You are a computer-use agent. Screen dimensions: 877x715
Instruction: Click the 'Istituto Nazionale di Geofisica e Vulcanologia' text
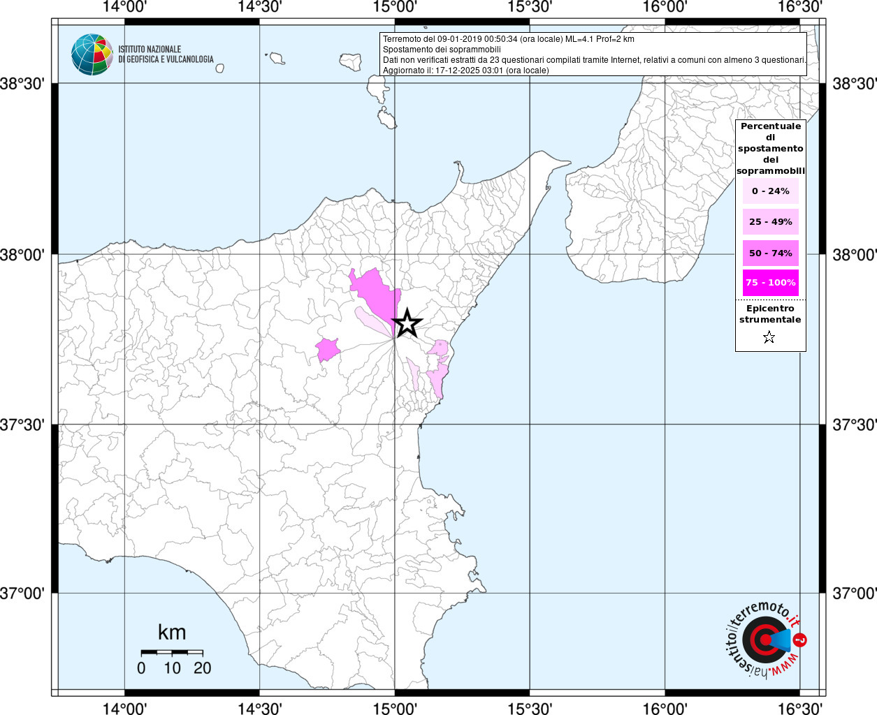point(166,54)
